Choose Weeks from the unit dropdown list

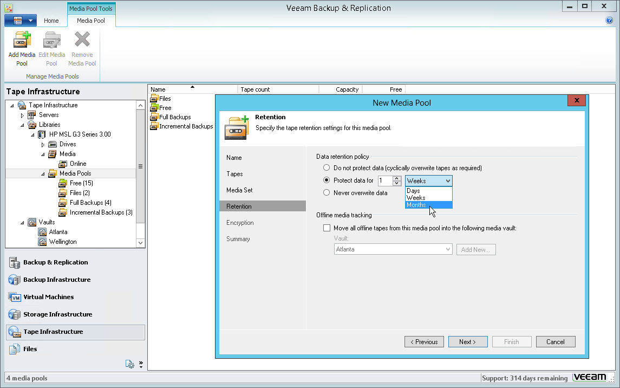coord(429,198)
